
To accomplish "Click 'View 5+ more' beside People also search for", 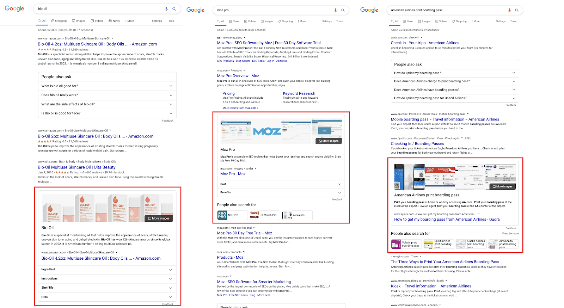I will (510, 234).
